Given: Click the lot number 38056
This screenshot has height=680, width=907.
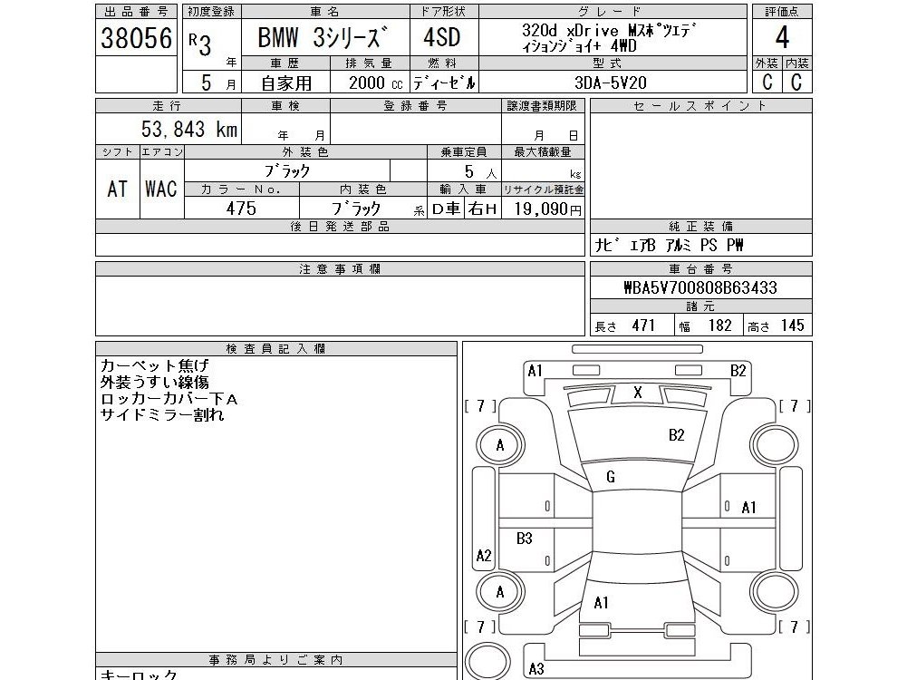Looking at the screenshot, I should (x=136, y=38).
